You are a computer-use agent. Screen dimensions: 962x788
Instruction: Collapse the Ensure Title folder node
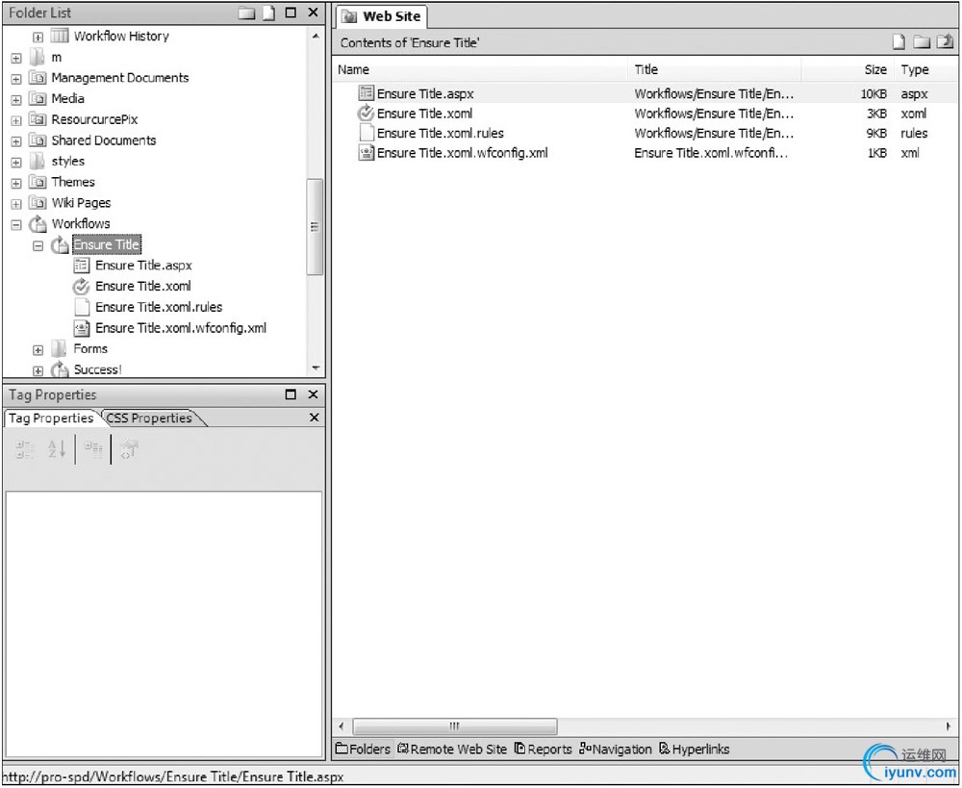(38, 245)
